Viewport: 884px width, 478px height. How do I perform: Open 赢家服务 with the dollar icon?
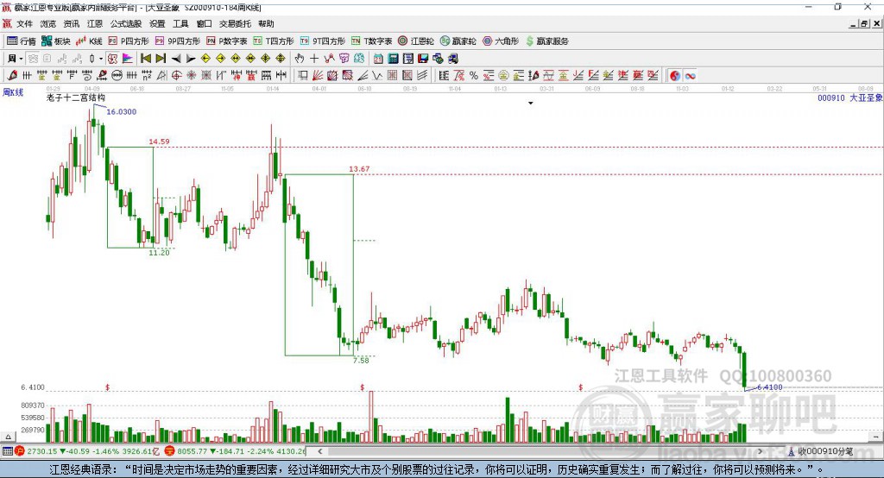point(546,41)
